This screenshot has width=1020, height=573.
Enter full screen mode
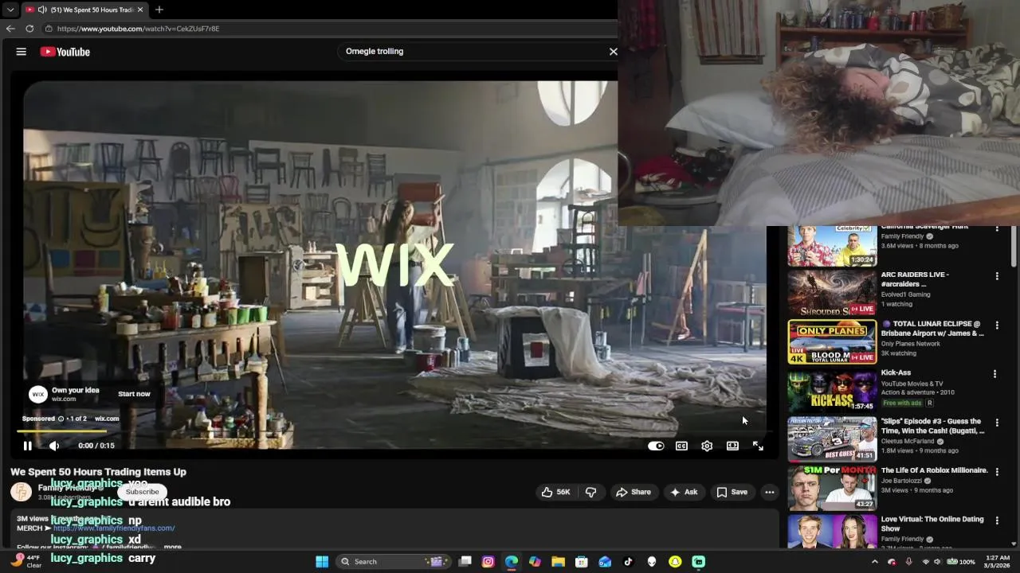click(758, 446)
